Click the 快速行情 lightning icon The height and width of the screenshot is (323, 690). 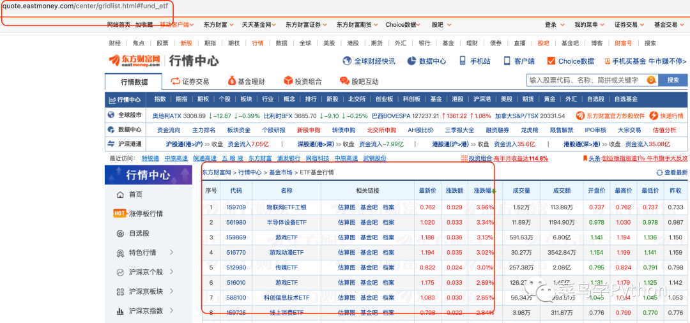pyautogui.click(x=654, y=116)
